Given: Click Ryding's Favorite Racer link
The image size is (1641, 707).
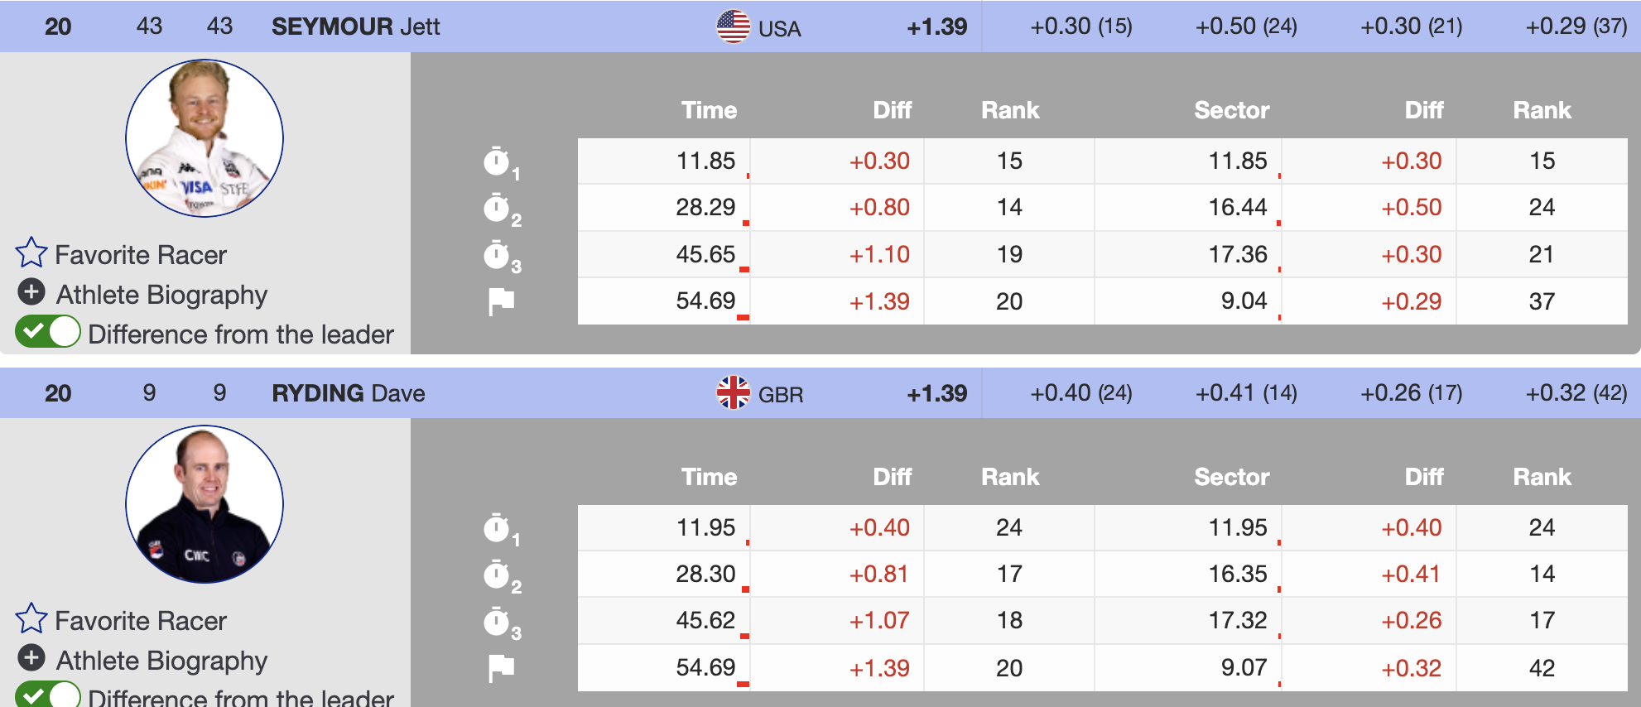Looking at the screenshot, I should click(x=140, y=621).
